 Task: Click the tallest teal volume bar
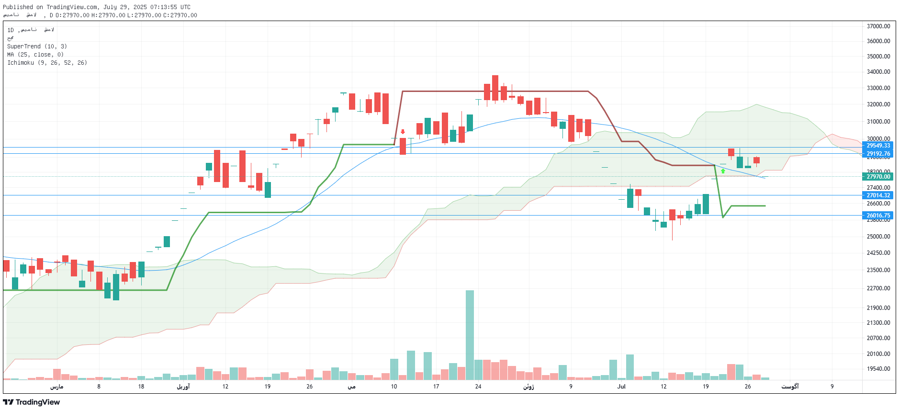coord(470,335)
